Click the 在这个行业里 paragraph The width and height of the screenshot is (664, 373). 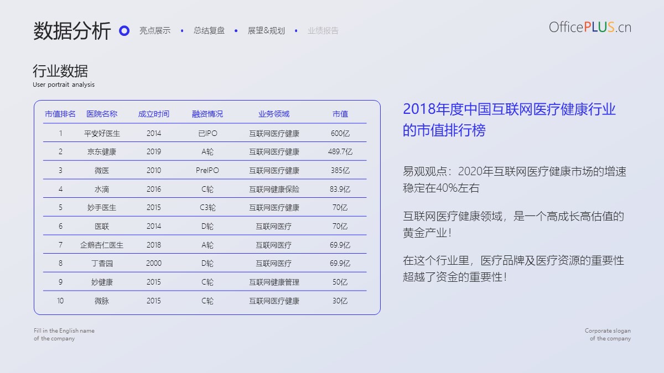click(x=513, y=269)
